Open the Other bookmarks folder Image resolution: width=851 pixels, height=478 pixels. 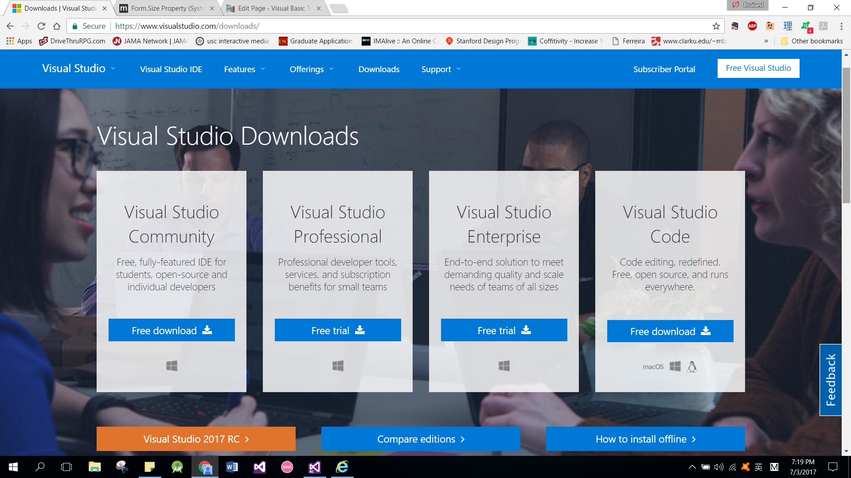[812, 41]
